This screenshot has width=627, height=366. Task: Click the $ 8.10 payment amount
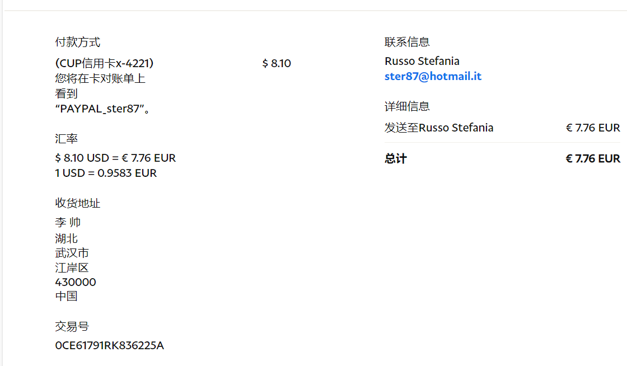tap(277, 63)
